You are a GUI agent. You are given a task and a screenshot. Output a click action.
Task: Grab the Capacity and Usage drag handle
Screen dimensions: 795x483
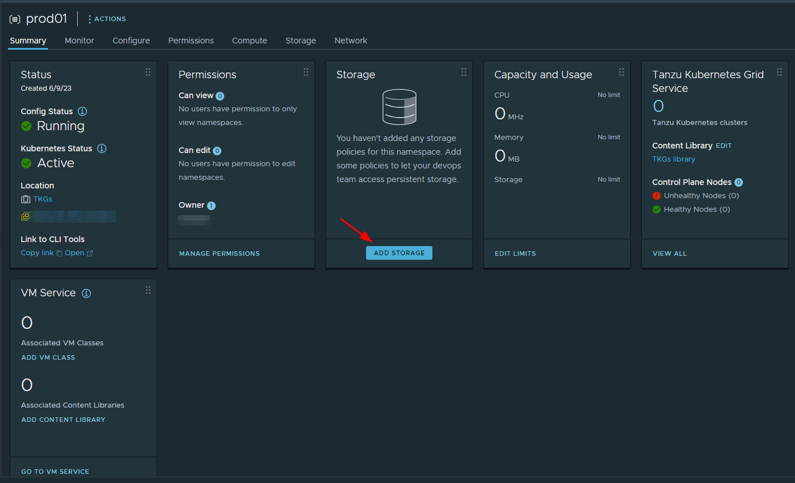point(622,72)
